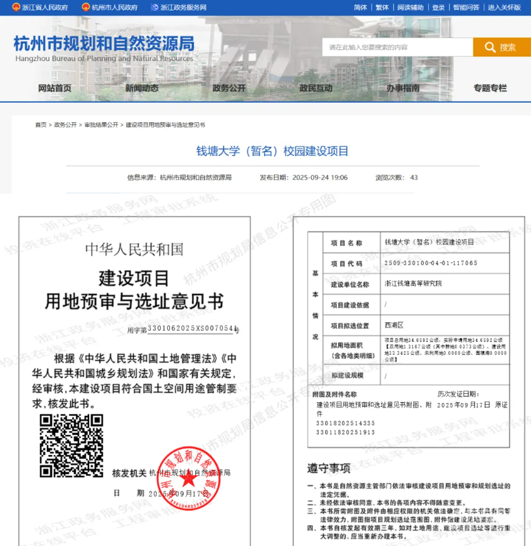
Task: Click the 审批结果公开 breadcrumb link
Action: (102, 125)
